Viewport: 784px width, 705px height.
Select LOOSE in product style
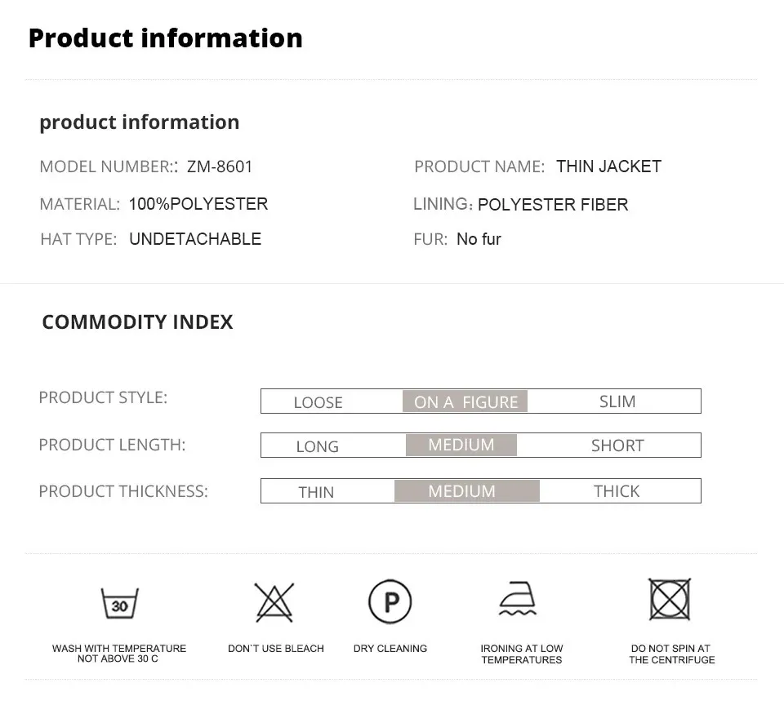318,402
